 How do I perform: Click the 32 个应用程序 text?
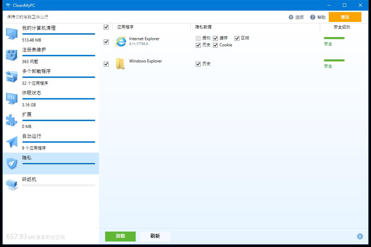click(35, 83)
